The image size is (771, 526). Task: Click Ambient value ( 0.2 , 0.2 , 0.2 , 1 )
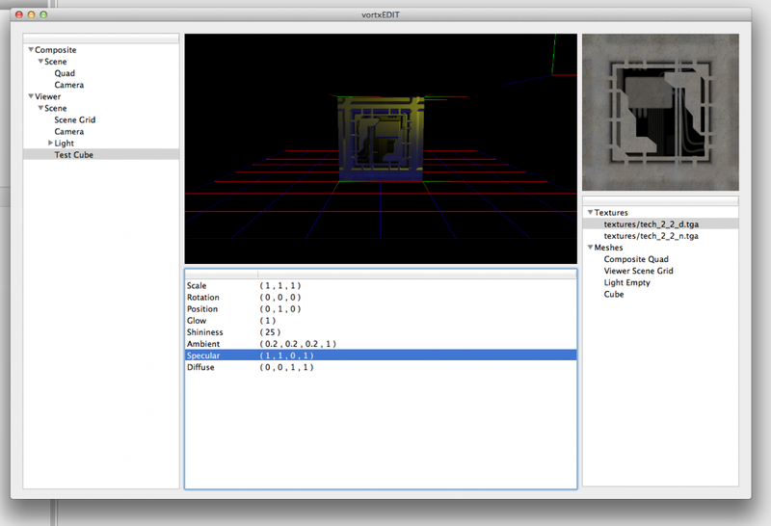298,344
